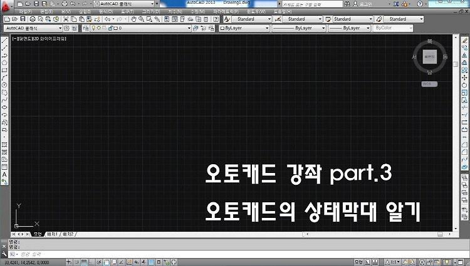Image resolution: width=470 pixels, height=266 pixels.
Task: Open lineweight ByLayer dropdown
Action: pos(350,28)
